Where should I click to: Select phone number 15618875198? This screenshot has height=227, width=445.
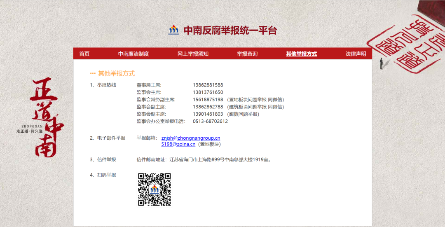pos(208,100)
